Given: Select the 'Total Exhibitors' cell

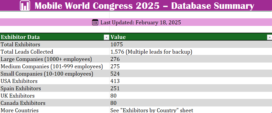Looking at the screenshot, I should pos(55,44).
